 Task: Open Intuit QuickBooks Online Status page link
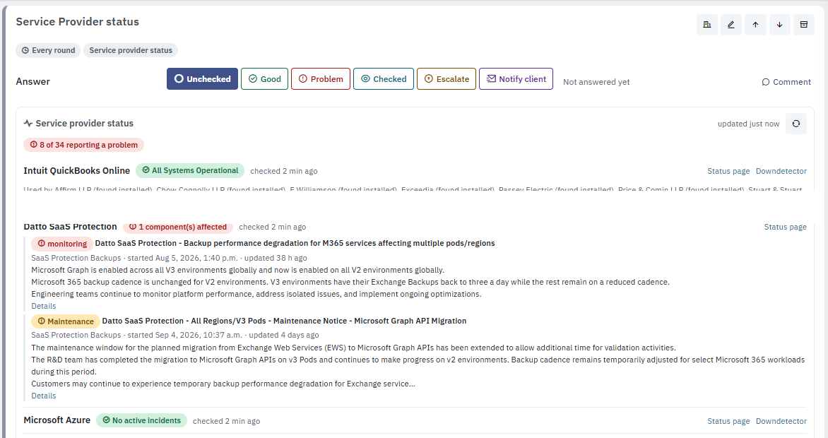pyautogui.click(x=728, y=171)
